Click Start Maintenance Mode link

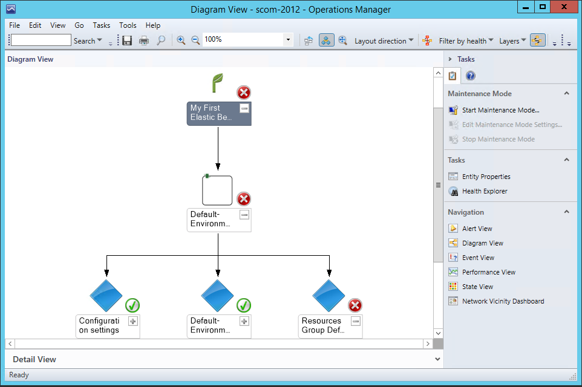(500, 110)
